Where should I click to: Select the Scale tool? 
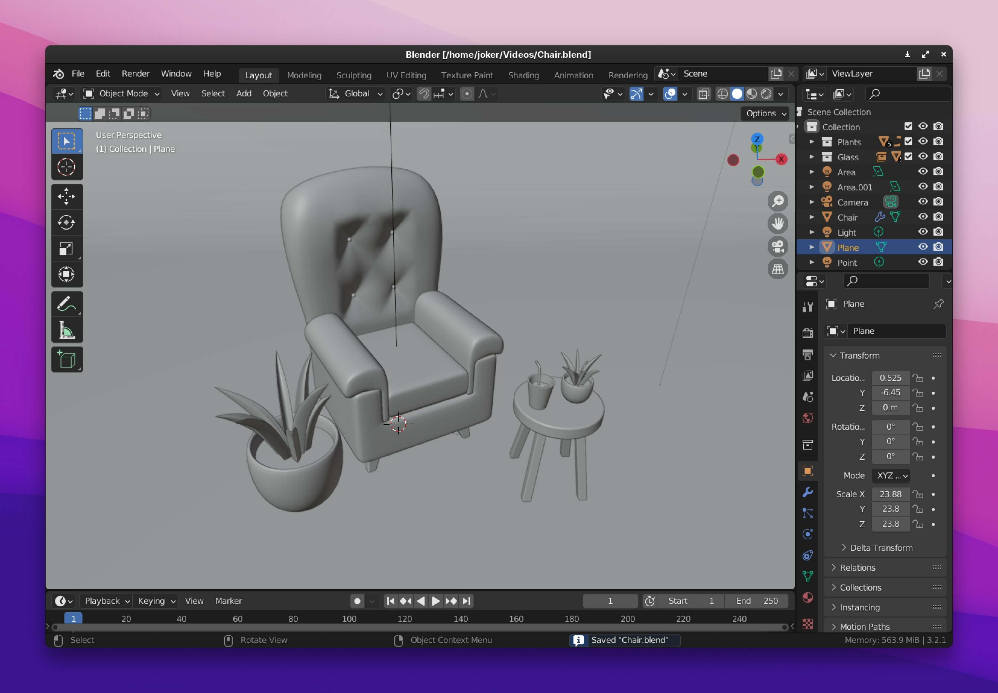pyautogui.click(x=66, y=248)
